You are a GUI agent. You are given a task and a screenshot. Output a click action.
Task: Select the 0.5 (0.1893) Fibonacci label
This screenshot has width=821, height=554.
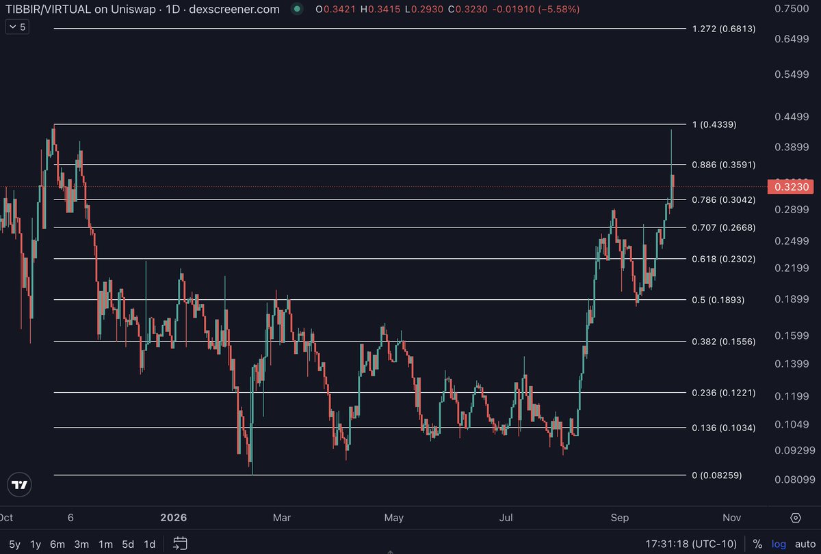click(718, 300)
